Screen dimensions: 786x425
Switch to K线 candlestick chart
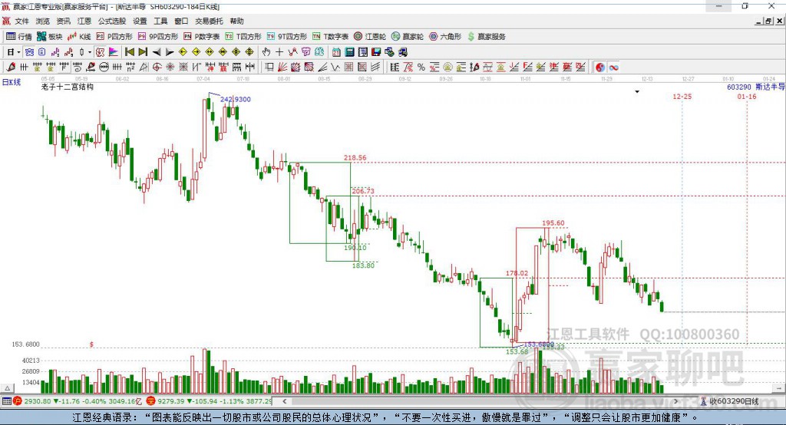(79, 37)
